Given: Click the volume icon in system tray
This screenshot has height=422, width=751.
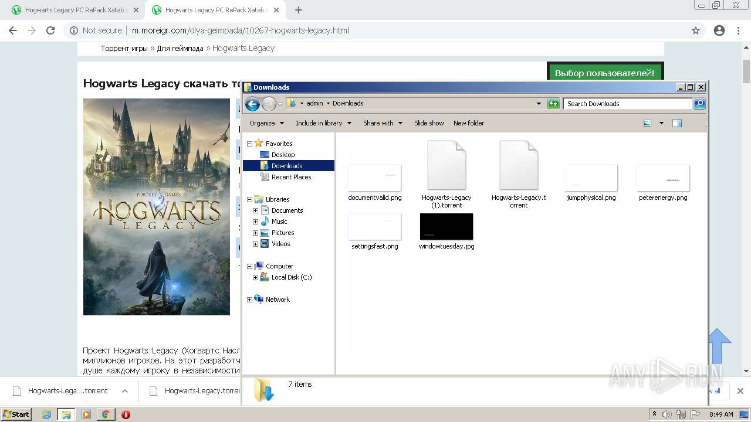Looking at the screenshot, I should [667, 414].
